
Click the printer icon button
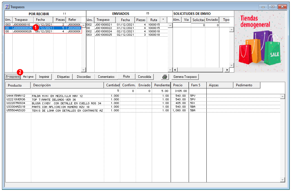tap(165, 77)
